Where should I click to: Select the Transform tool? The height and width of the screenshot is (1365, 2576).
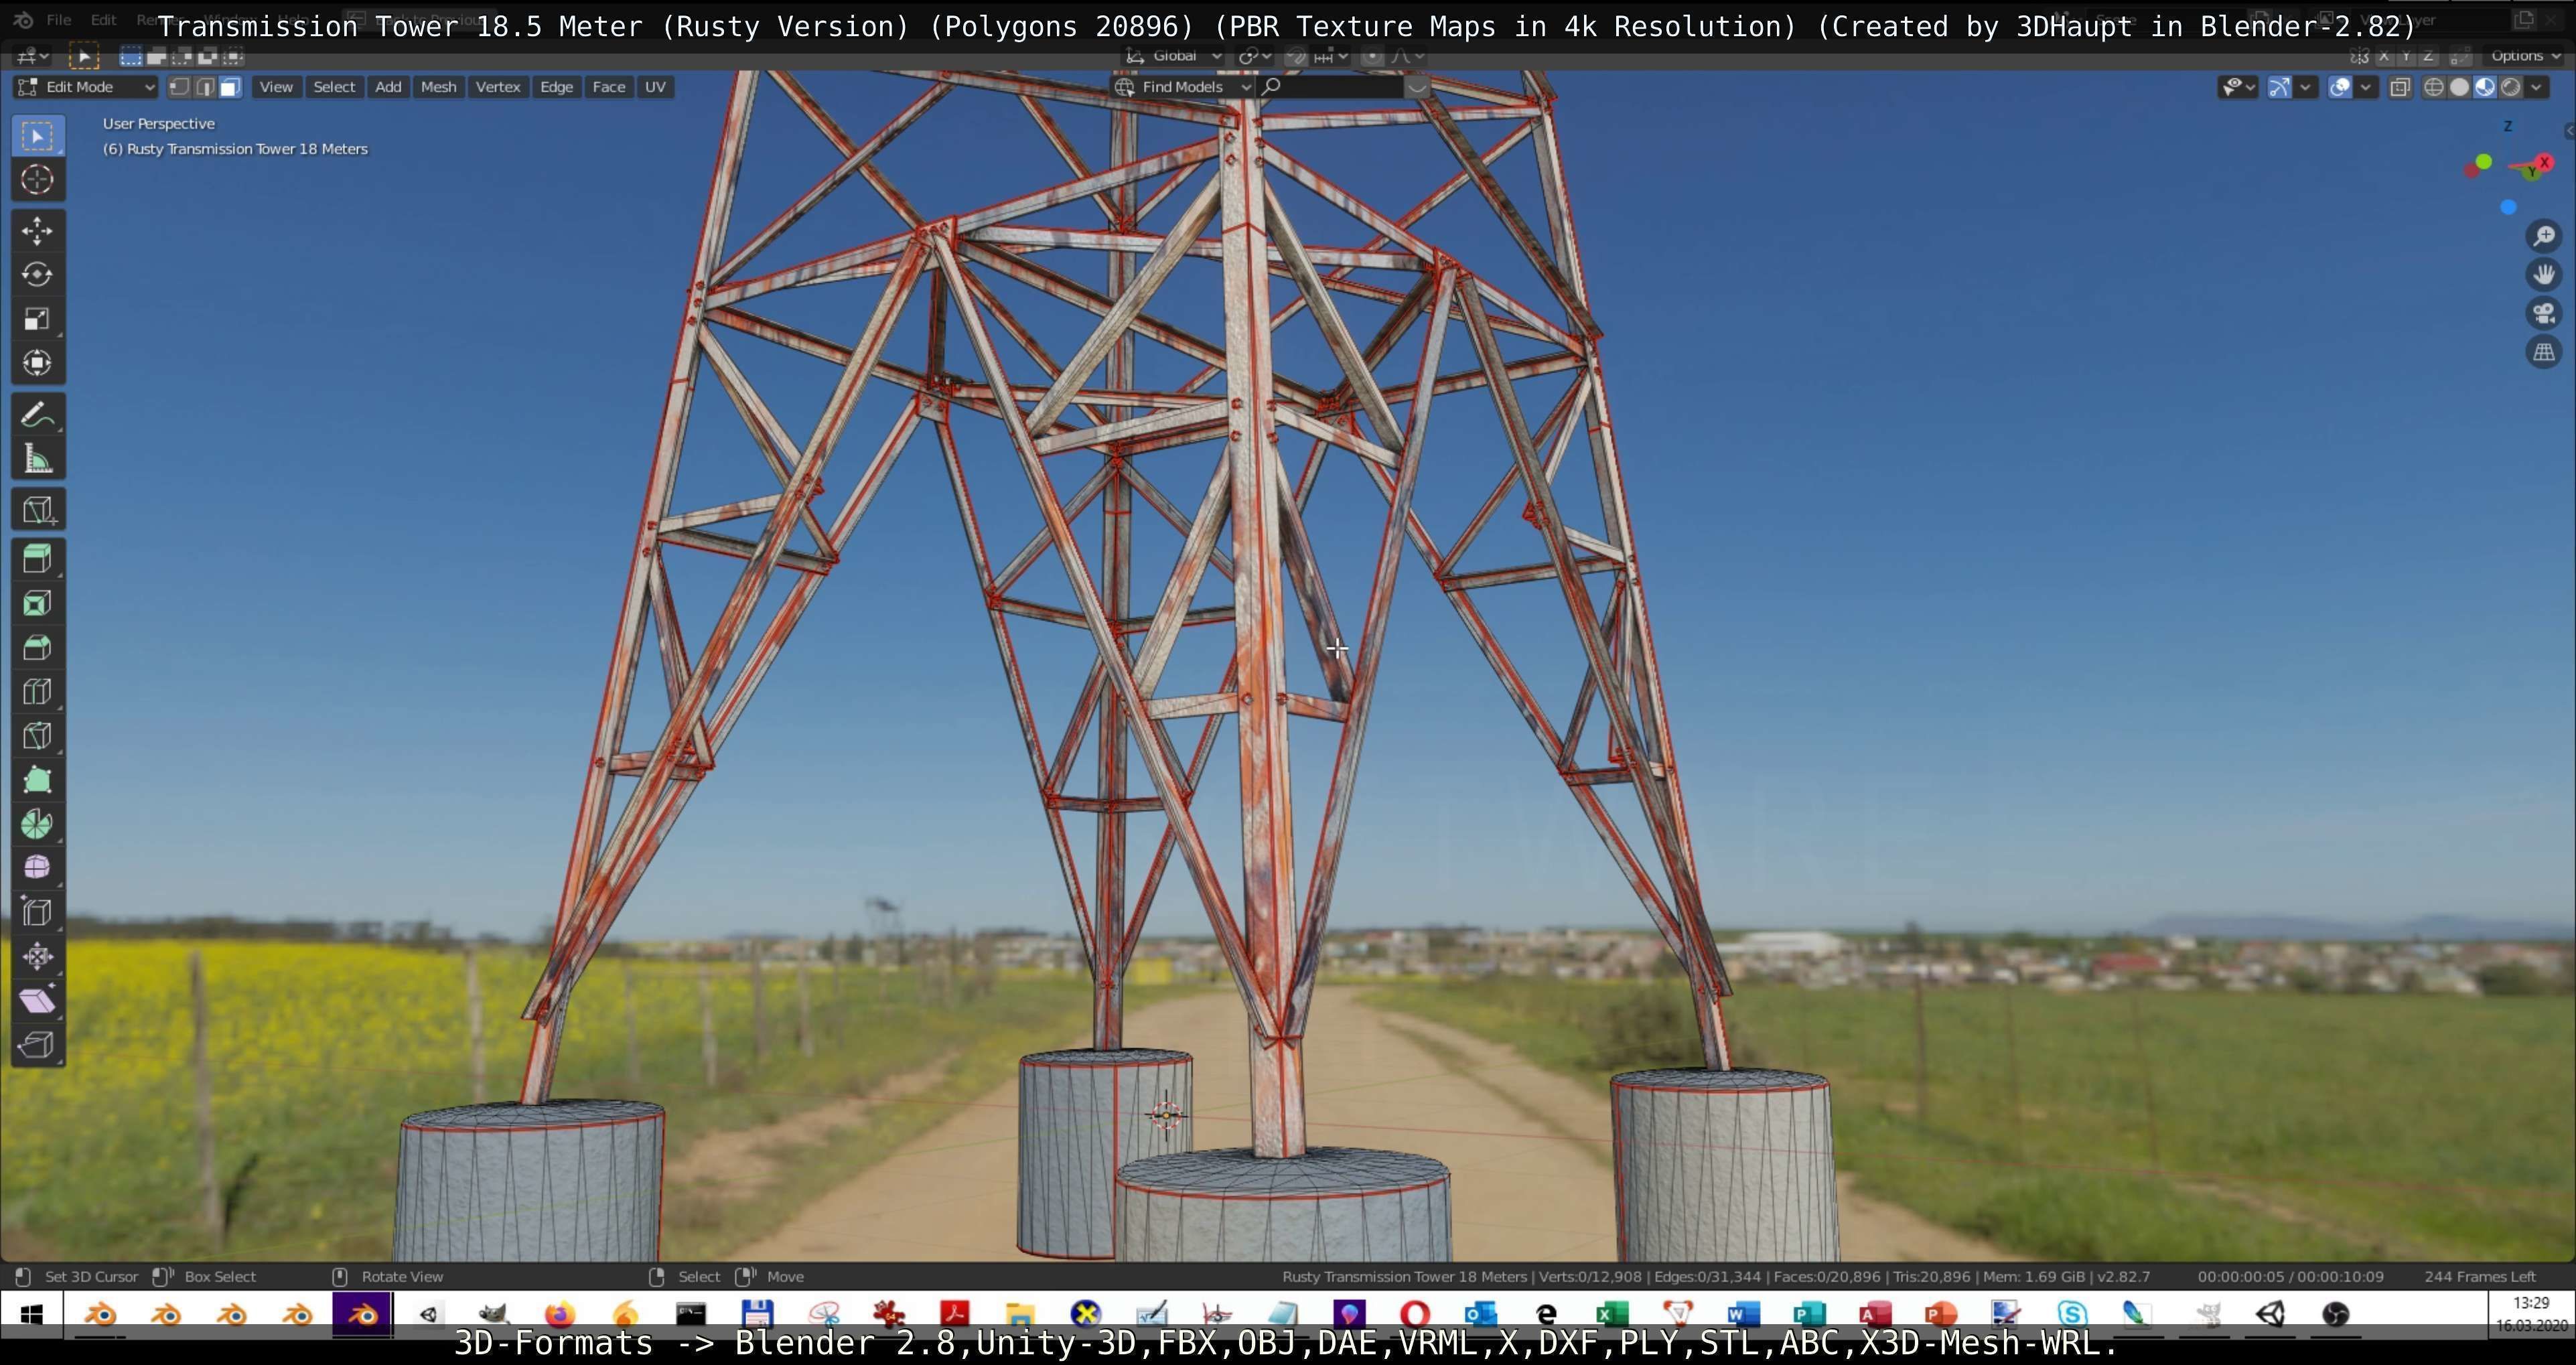[x=38, y=363]
